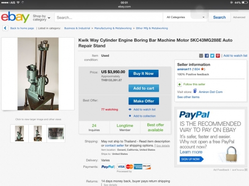Click the green plus follow seller icon

(180, 84)
